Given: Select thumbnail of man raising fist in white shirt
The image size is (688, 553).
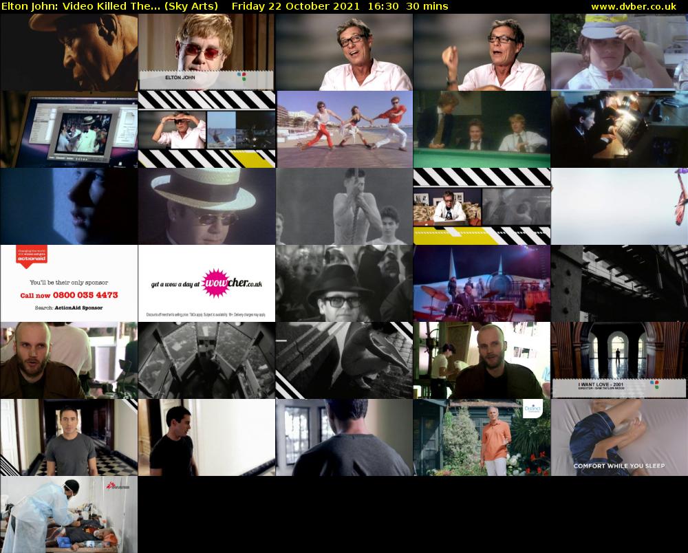Looking at the screenshot, I should point(482,52).
